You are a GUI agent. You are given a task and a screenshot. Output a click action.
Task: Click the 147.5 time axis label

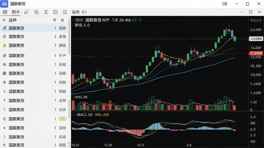coord(140,145)
